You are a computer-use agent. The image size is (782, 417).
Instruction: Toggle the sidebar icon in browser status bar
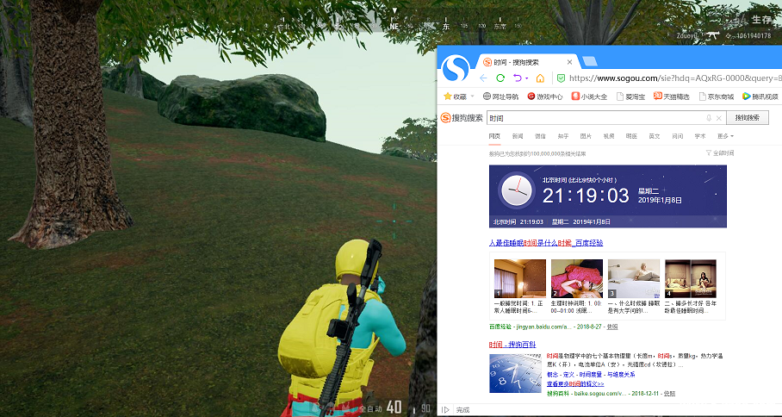point(445,410)
